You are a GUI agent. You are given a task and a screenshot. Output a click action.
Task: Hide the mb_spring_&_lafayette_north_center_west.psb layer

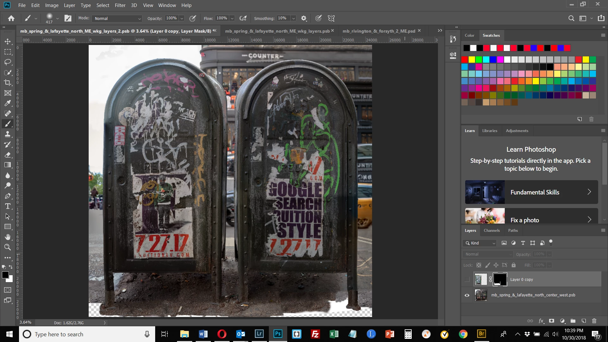click(467, 295)
